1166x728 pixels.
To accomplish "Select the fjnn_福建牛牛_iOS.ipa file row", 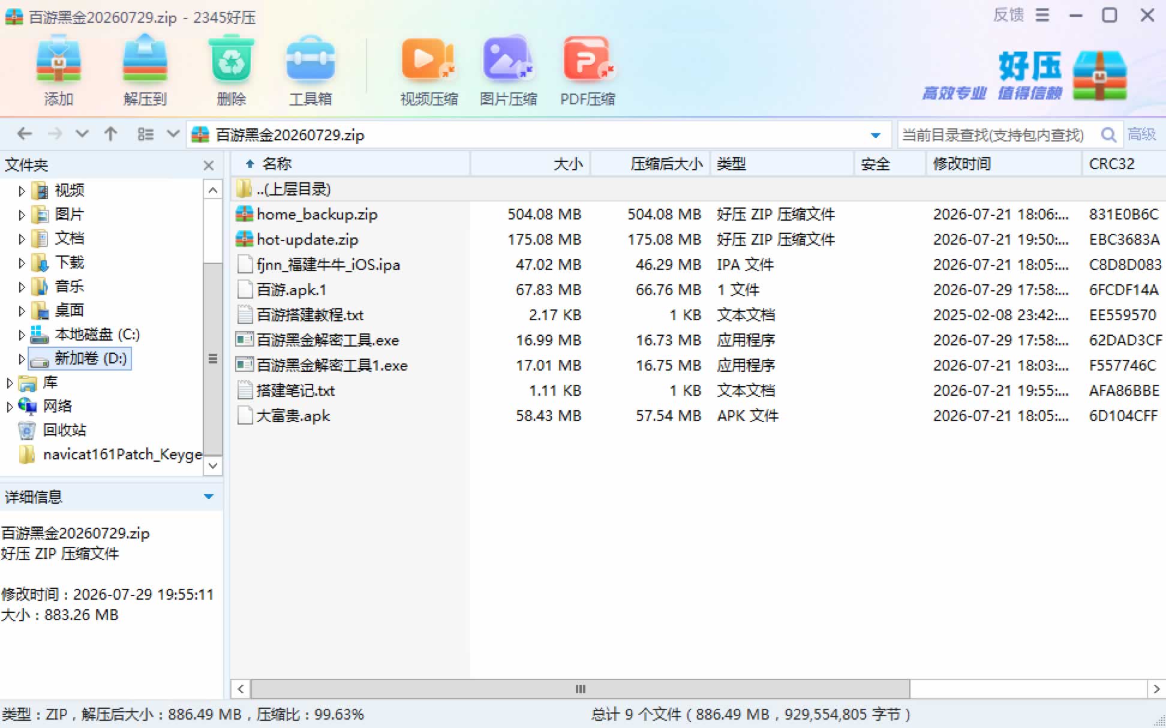I will coord(698,264).
